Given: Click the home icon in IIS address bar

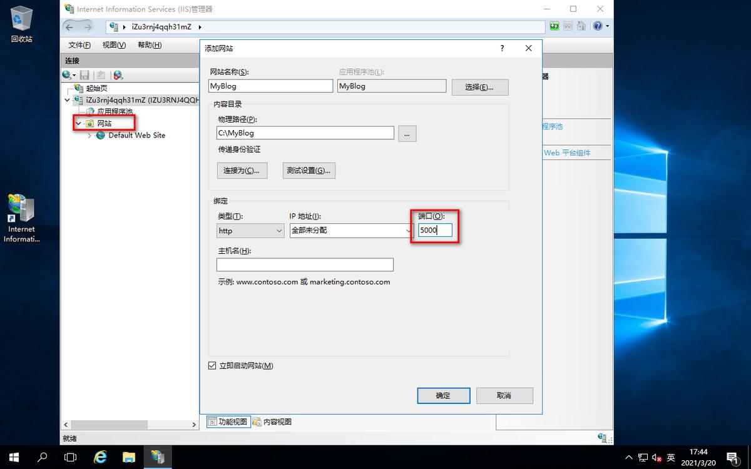Looking at the screenshot, I should [x=581, y=26].
